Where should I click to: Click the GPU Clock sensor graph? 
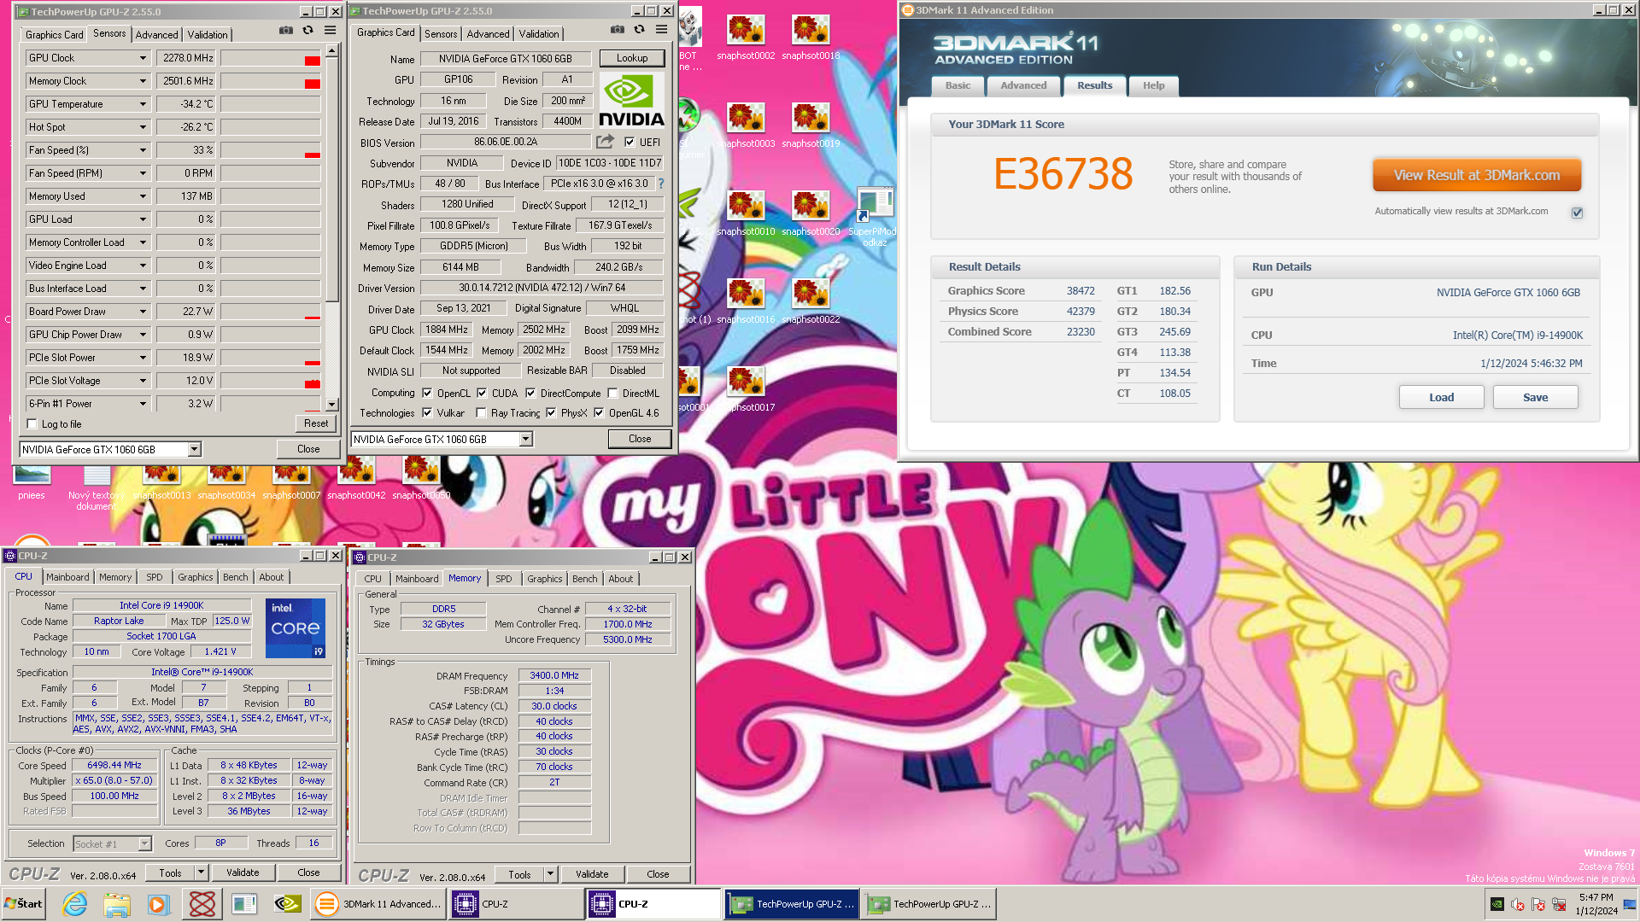point(271,58)
